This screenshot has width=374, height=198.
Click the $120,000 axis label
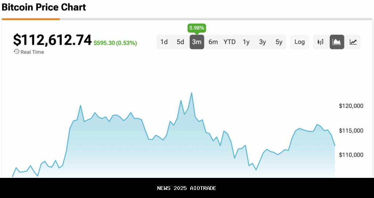[x=351, y=106]
